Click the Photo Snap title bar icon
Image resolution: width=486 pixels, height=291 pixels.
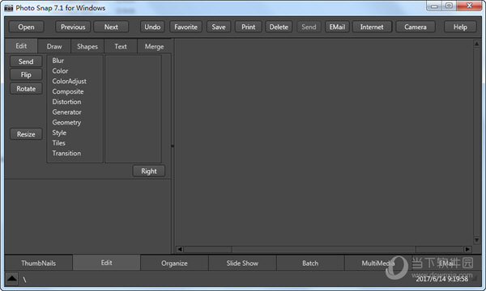(9, 8)
